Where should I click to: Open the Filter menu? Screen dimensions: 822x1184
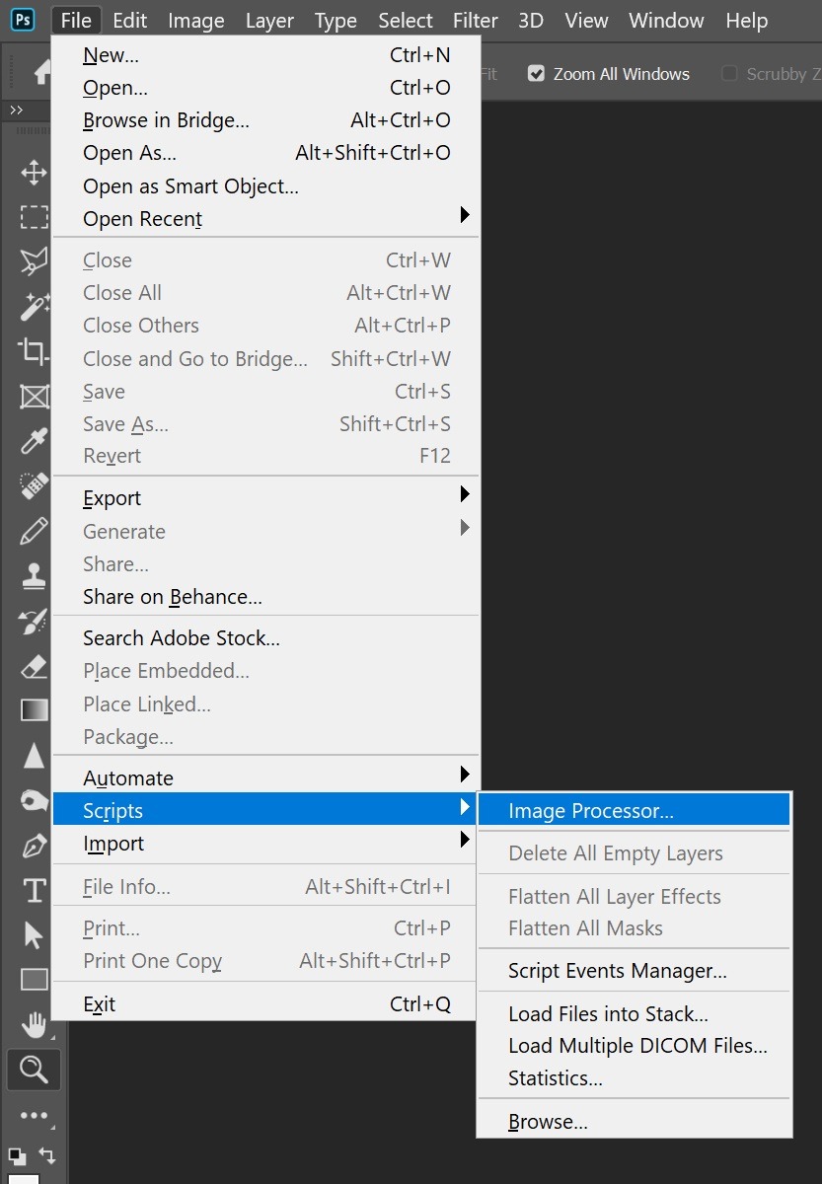pos(475,21)
